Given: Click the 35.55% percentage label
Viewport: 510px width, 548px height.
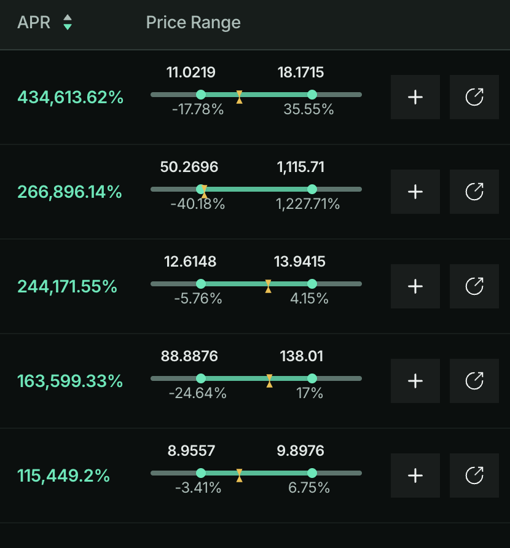Looking at the screenshot, I should (308, 109).
